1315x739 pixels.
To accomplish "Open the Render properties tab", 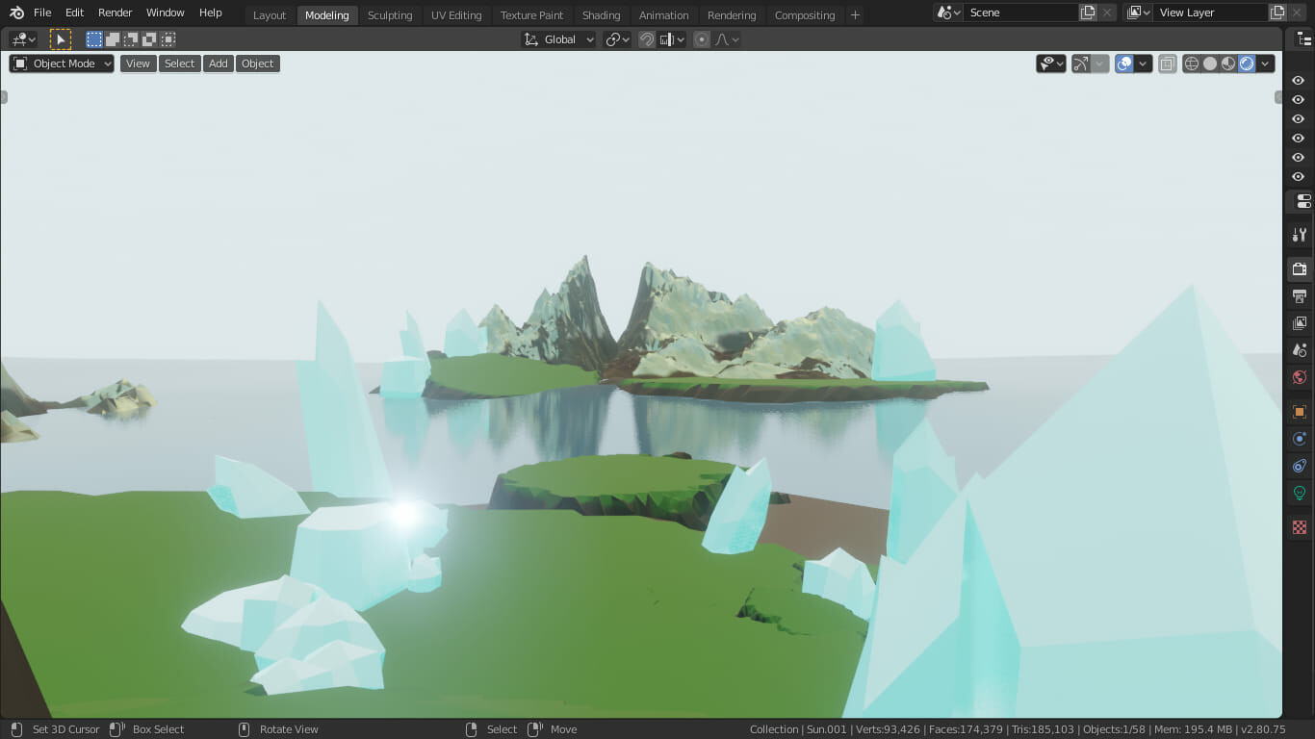I will tap(1299, 268).
